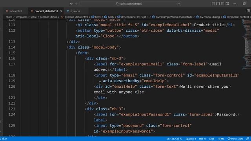Select the div.modal-dialog breadcrumb

[x=208, y=17]
